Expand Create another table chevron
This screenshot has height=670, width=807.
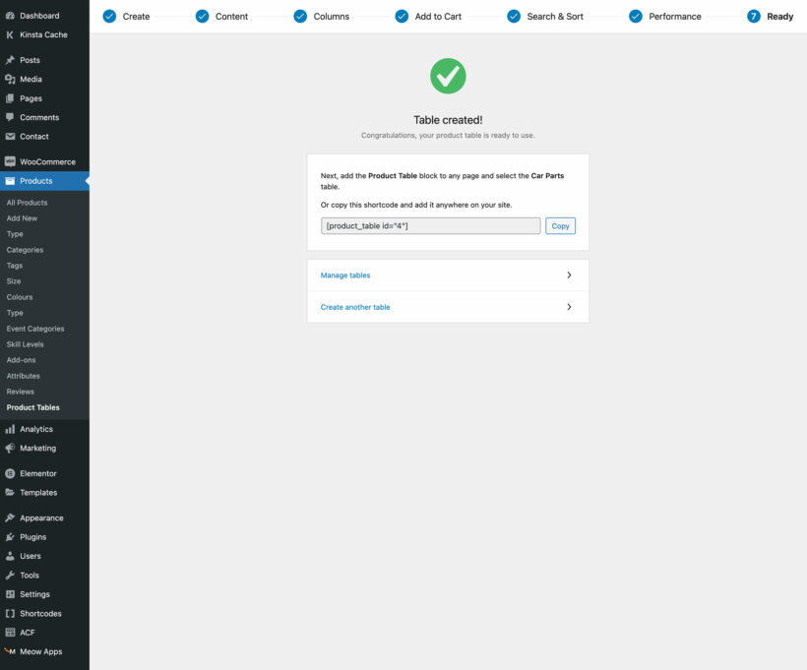(x=569, y=307)
